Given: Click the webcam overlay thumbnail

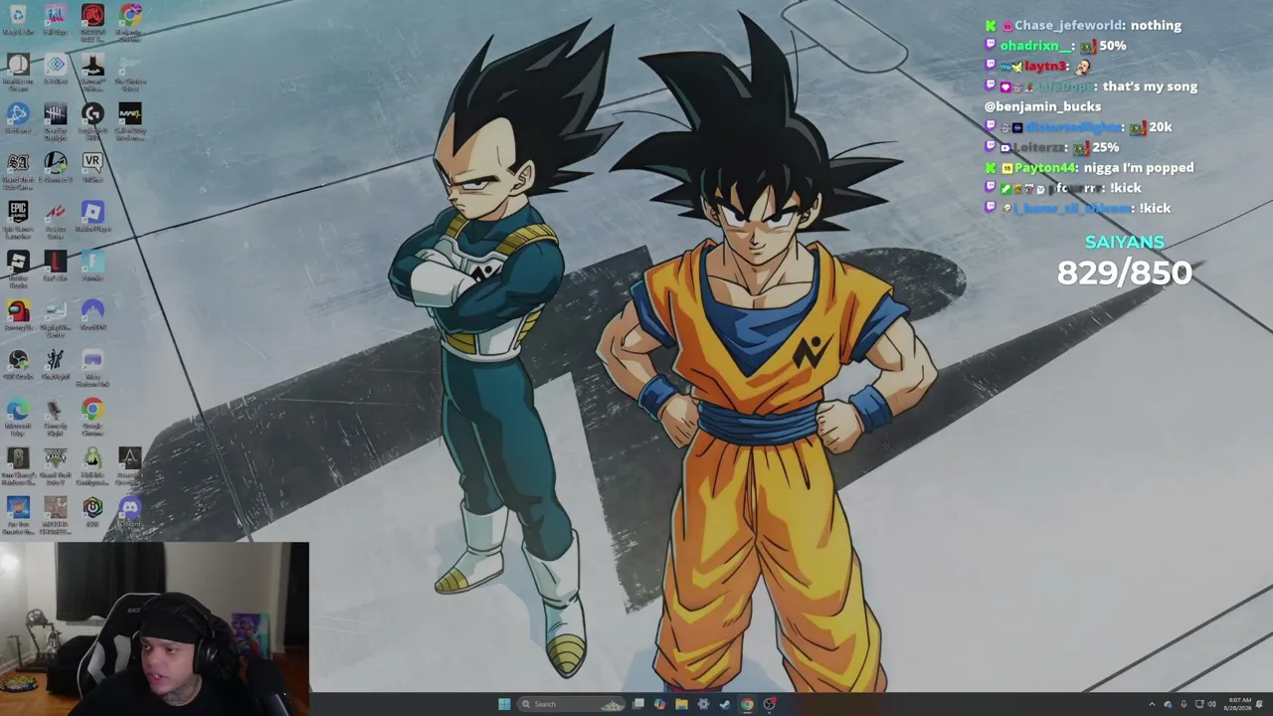Looking at the screenshot, I should click(x=154, y=628).
